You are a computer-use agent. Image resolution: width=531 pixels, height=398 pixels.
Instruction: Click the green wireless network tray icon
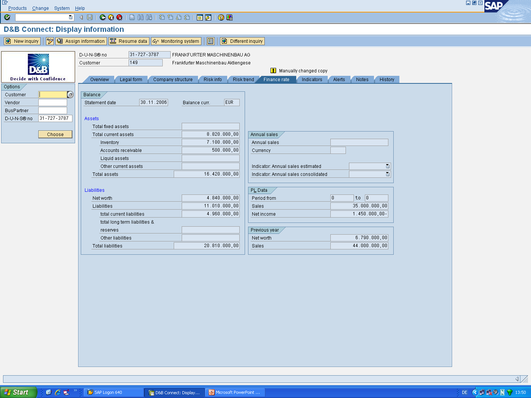coord(509,392)
